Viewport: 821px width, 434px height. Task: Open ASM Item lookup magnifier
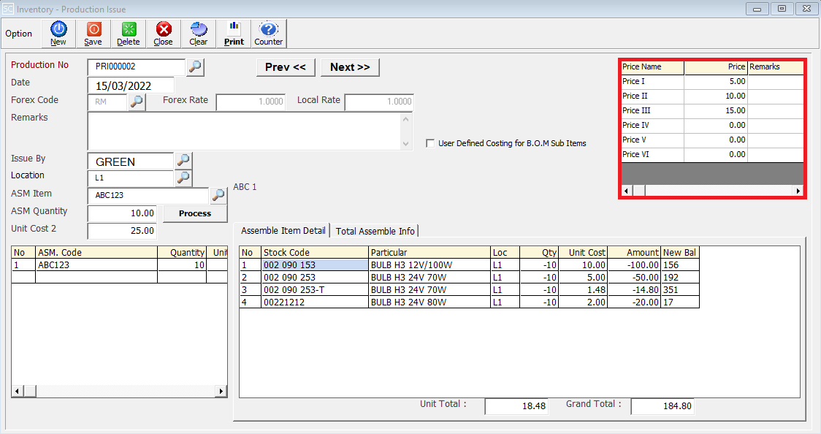point(218,196)
